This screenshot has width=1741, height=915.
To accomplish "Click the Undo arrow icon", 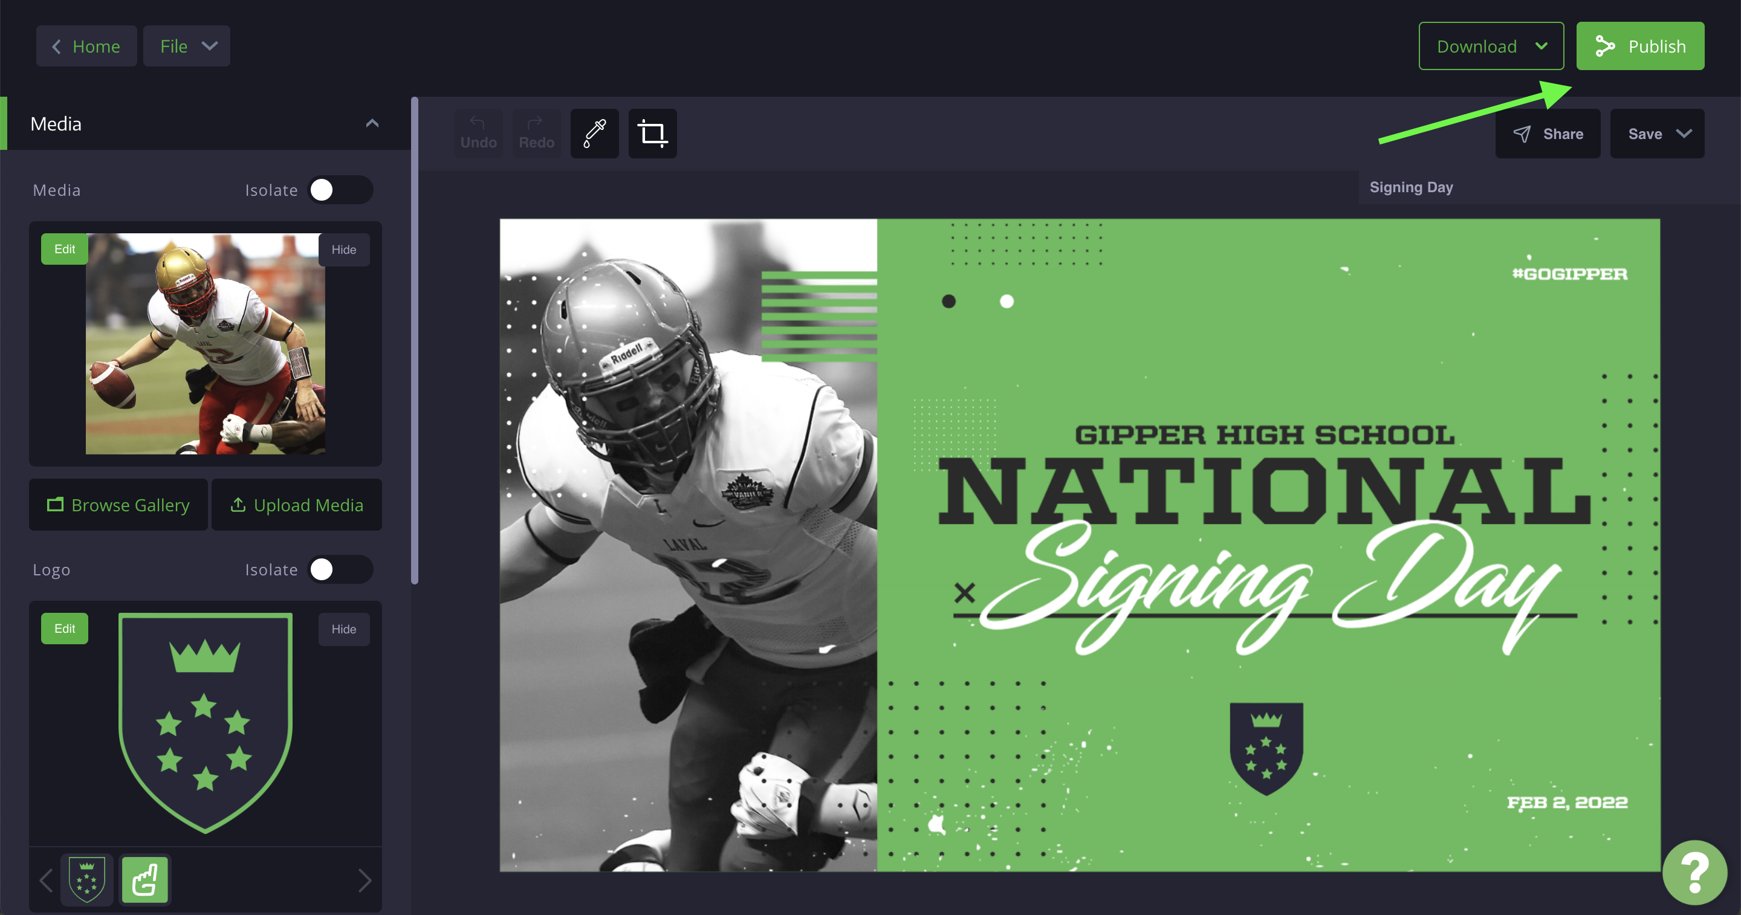I will point(477,122).
